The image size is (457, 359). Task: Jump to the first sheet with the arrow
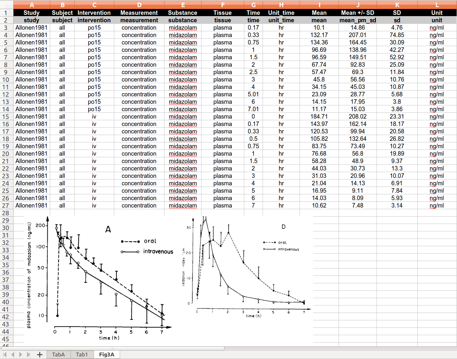[5, 354]
